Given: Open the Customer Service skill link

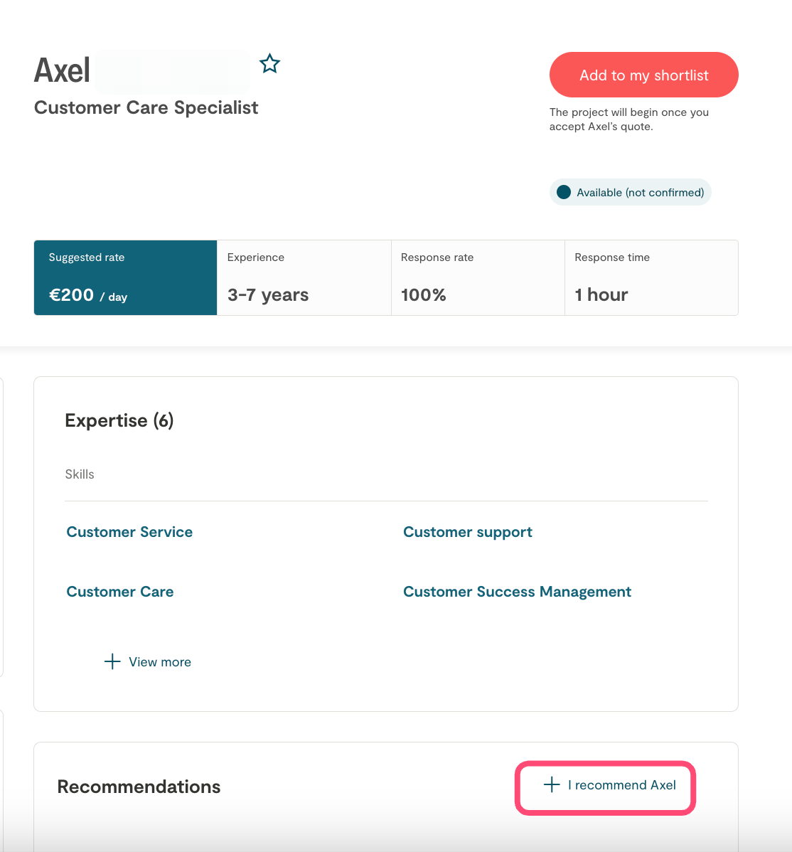Looking at the screenshot, I should pos(129,532).
